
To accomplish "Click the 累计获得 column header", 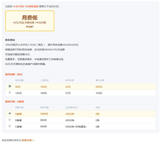I will tap(100, 80).
